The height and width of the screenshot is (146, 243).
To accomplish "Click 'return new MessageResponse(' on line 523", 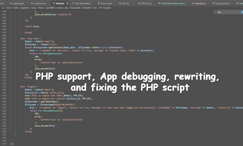I will tap(46, 111).
